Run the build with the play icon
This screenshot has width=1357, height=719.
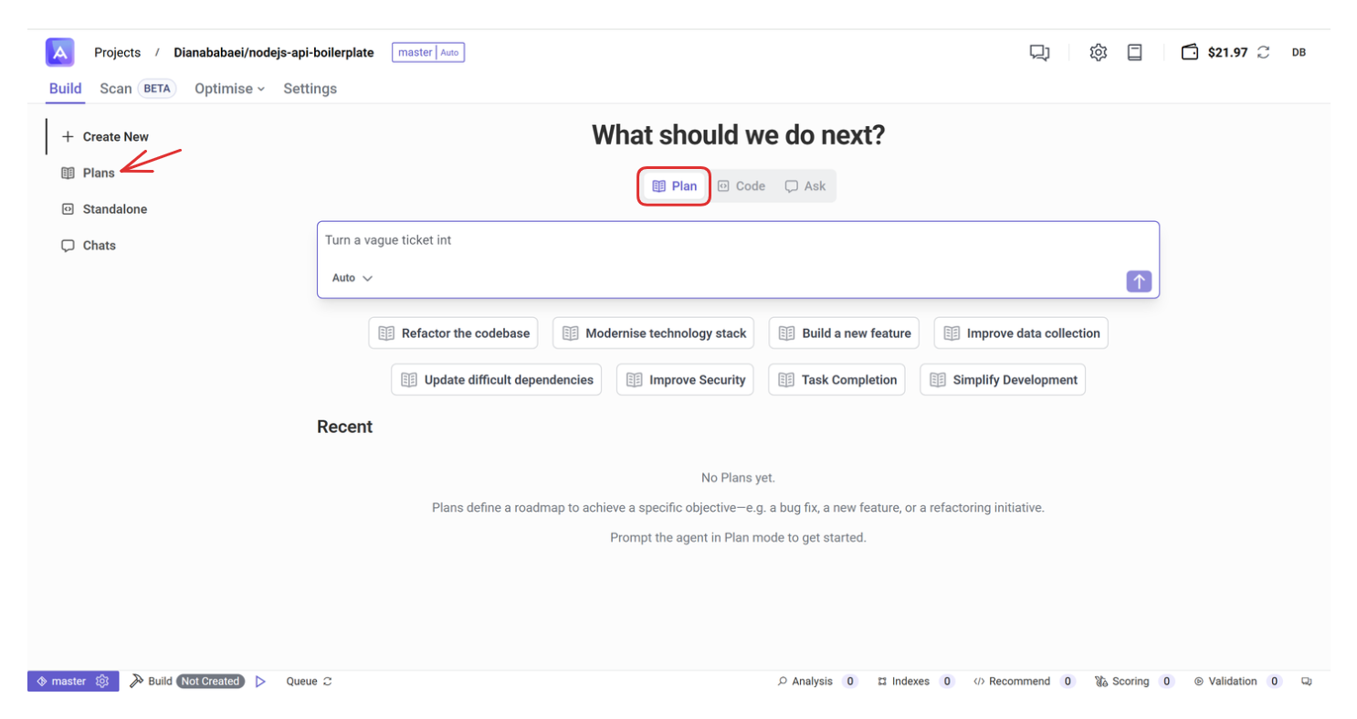pyautogui.click(x=260, y=682)
